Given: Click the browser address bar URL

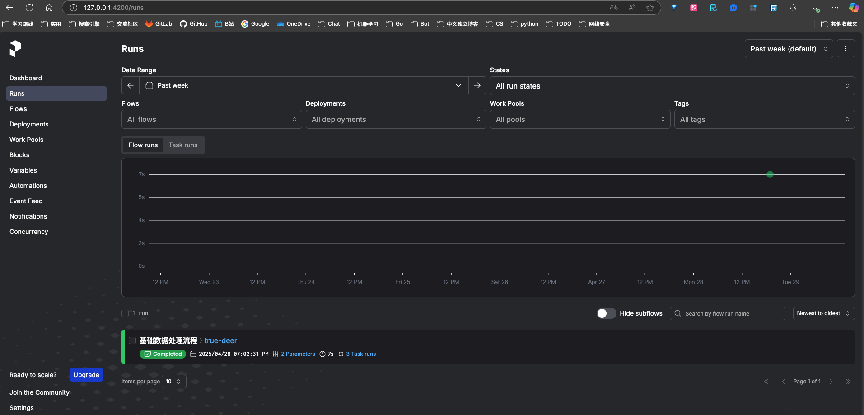Looking at the screenshot, I should coord(114,8).
